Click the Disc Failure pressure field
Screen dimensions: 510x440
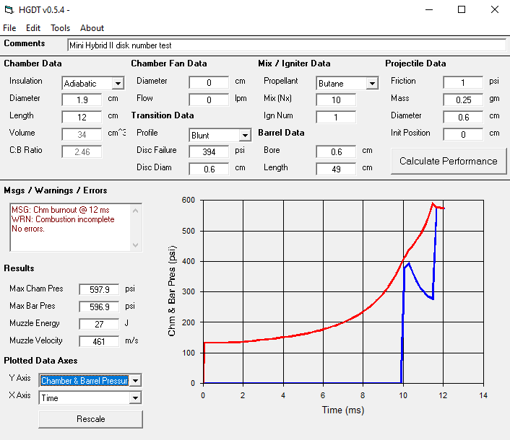tap(208, 151)
